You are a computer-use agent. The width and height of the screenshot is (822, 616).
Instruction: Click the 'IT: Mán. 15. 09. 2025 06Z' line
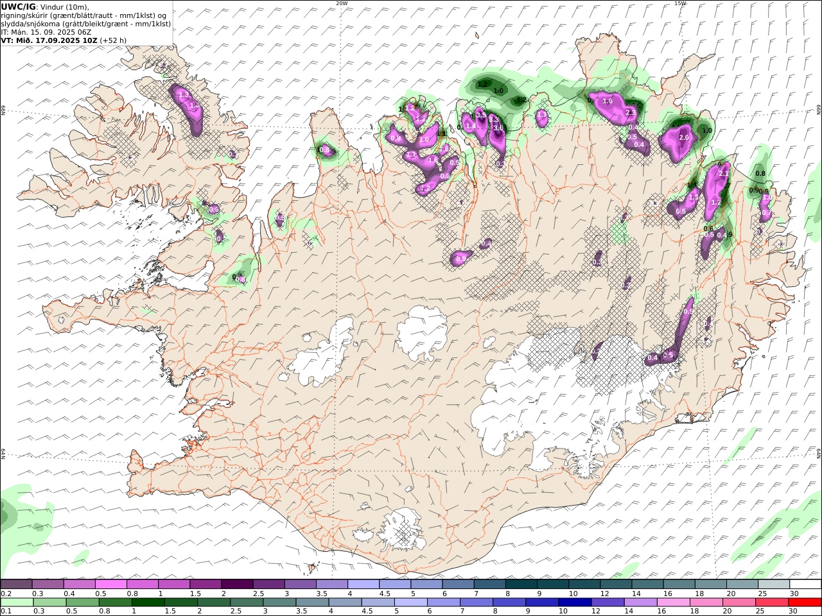point(46,31)
